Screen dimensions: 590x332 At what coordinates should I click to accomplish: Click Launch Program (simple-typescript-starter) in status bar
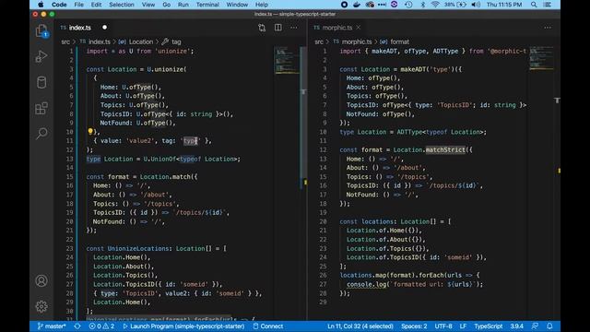183,326
